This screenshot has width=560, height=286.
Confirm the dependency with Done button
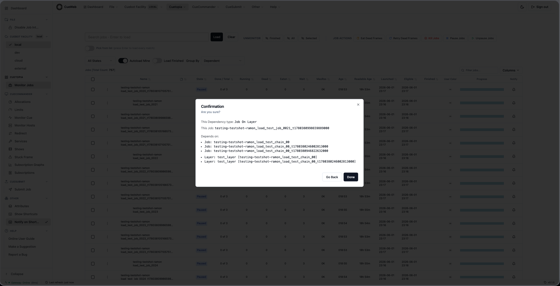coord(351,177)
